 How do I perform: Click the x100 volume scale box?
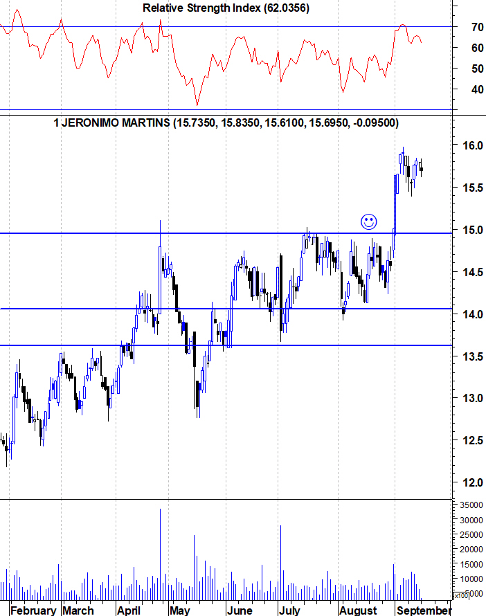[461, 595]
